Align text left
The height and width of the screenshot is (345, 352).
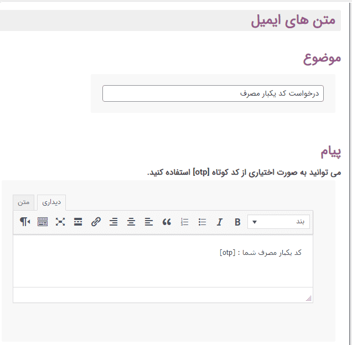pyautogui.click(x=149, y=222)
